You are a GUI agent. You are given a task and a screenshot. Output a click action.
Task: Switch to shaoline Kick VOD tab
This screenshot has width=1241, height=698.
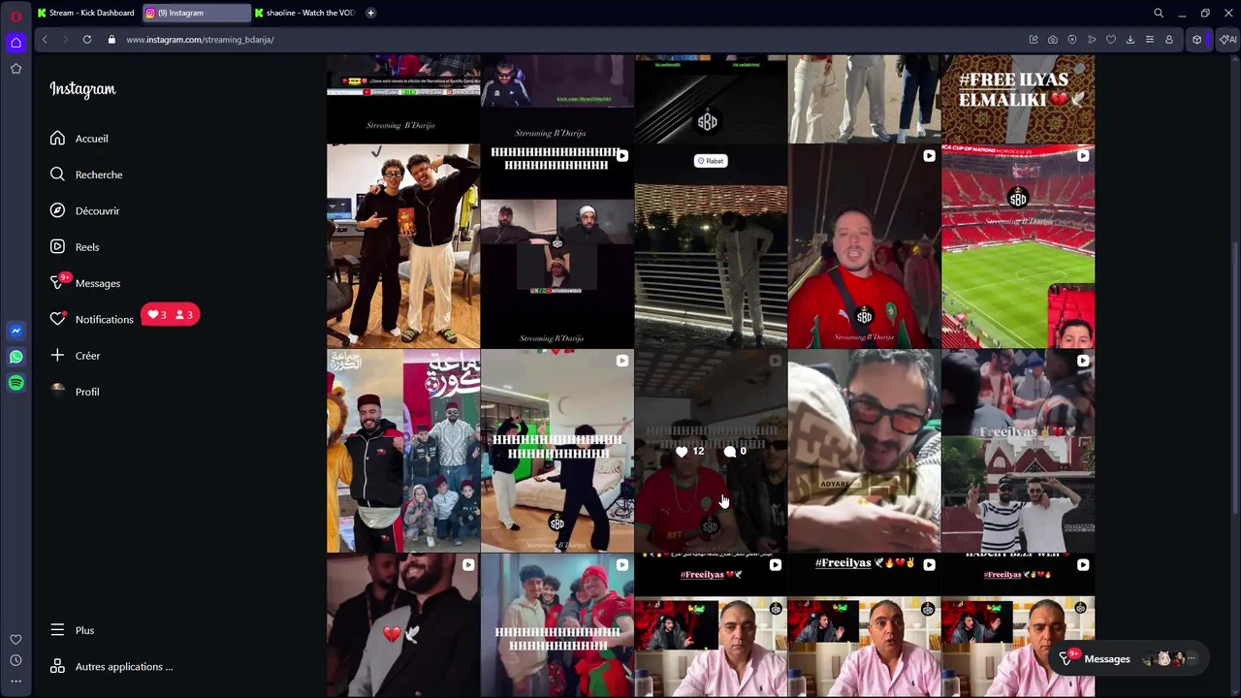click(305, 13)
